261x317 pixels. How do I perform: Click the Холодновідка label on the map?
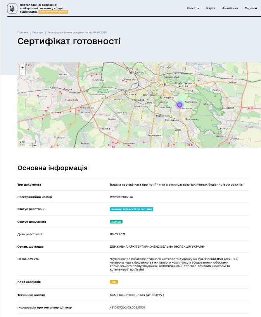coord(87,108)
